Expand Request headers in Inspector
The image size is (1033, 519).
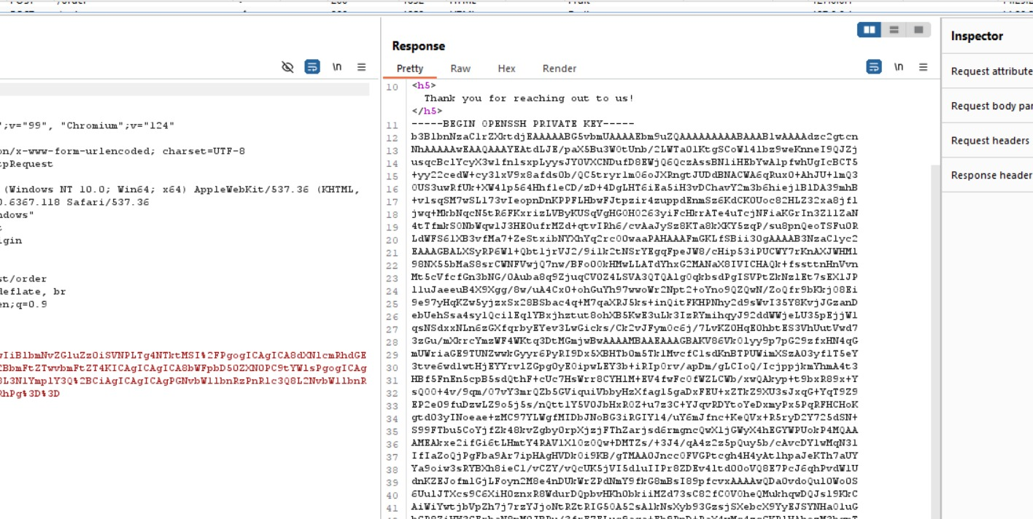[990, 141]
